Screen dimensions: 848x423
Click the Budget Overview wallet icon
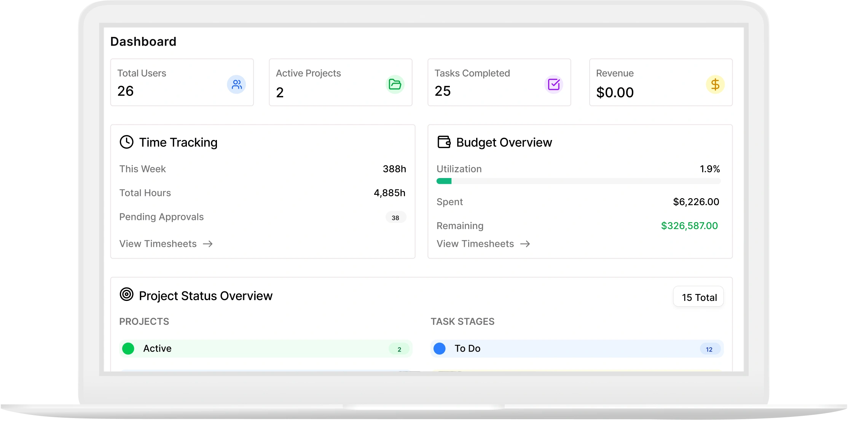pos(444,142)
